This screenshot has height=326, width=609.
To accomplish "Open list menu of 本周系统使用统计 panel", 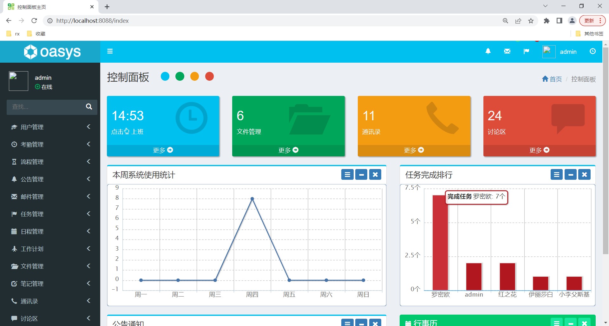I will click(347, 174).
